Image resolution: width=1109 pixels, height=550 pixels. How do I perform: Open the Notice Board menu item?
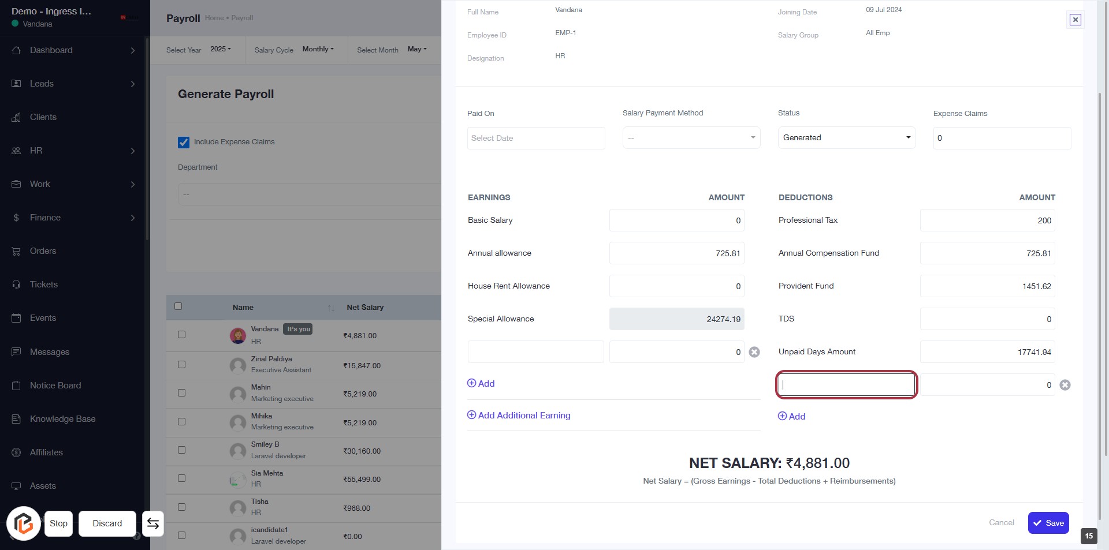tap(55, 386)
